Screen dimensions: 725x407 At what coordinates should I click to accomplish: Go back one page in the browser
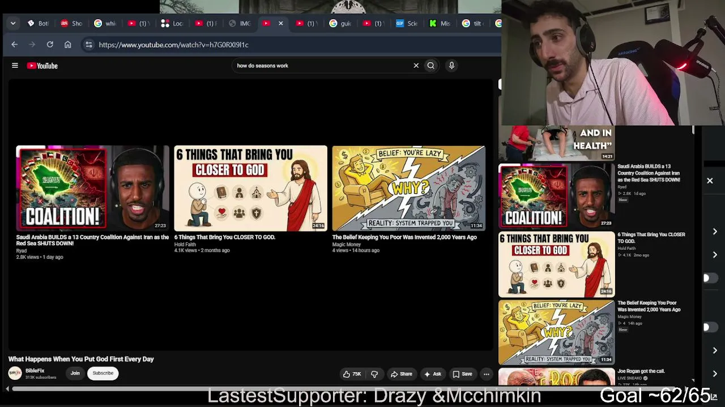15,45
